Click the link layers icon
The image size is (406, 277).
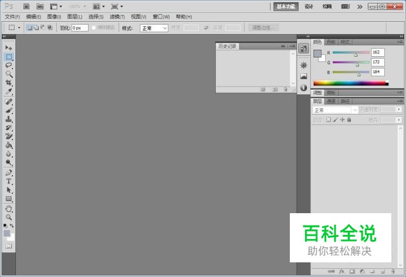point(331,271)
